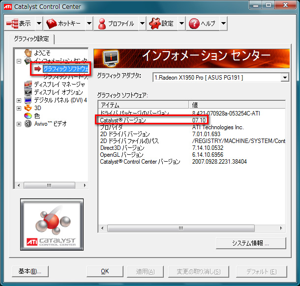The width and height of the screenshot is (300, 286).
Task: Click the software list horizontal scrollbar thumb
Action: click(181, 228)
